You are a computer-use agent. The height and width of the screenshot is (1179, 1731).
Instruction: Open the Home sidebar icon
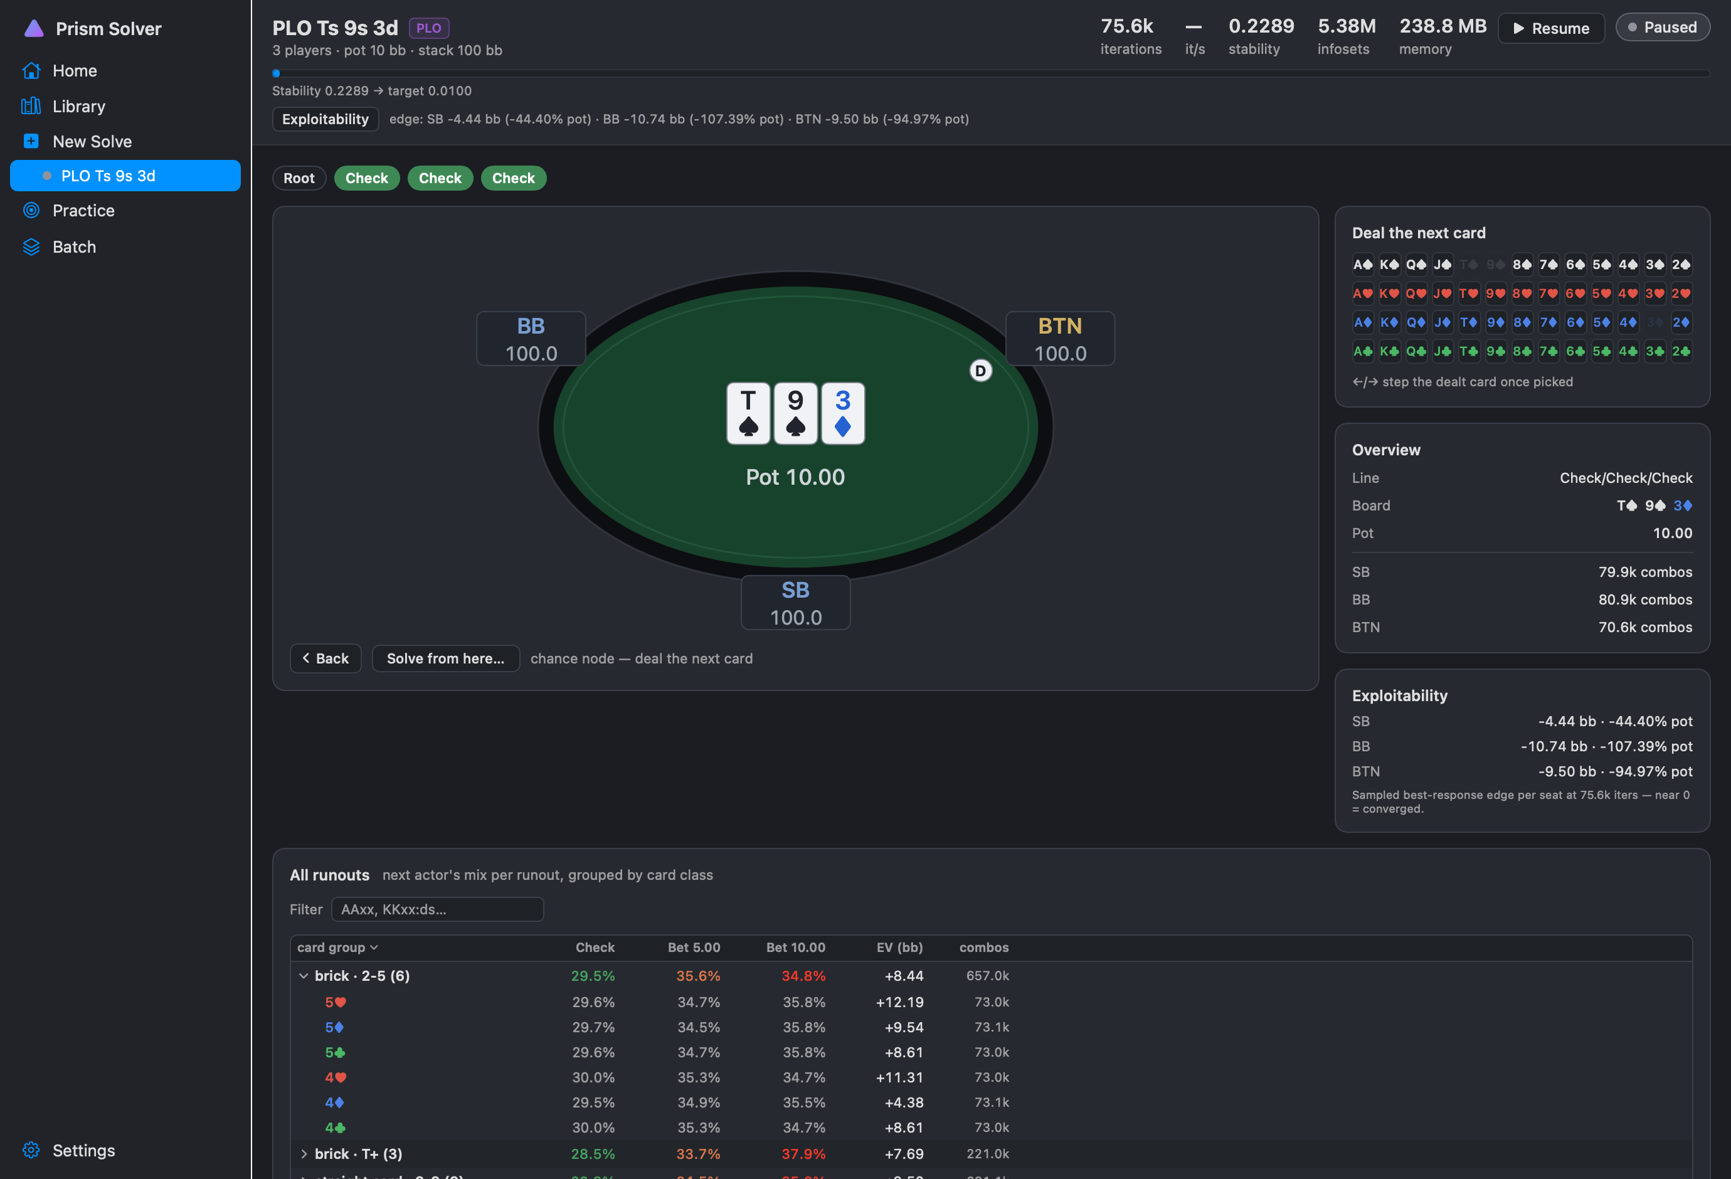coord(31,71)
